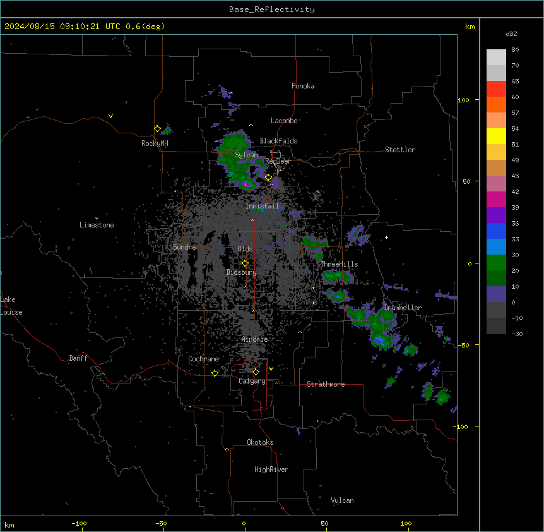This screenshot has height=532, width=544.
Task: Select the magenta 39-42 dBZ legend swatch
Action: [x=496, y=199]
